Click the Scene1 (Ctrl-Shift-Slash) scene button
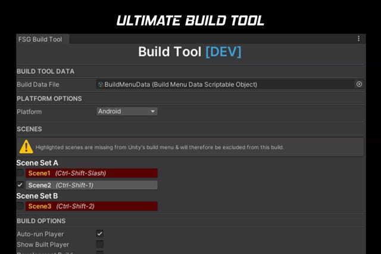The height and width of the screenshot is (254, 381). 92,174
